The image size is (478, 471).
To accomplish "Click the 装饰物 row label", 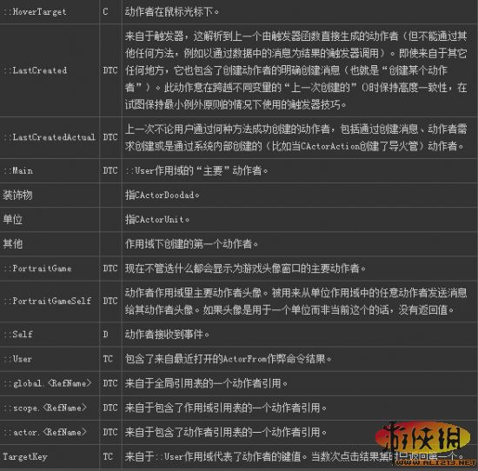I will click(x=17, y=196).
